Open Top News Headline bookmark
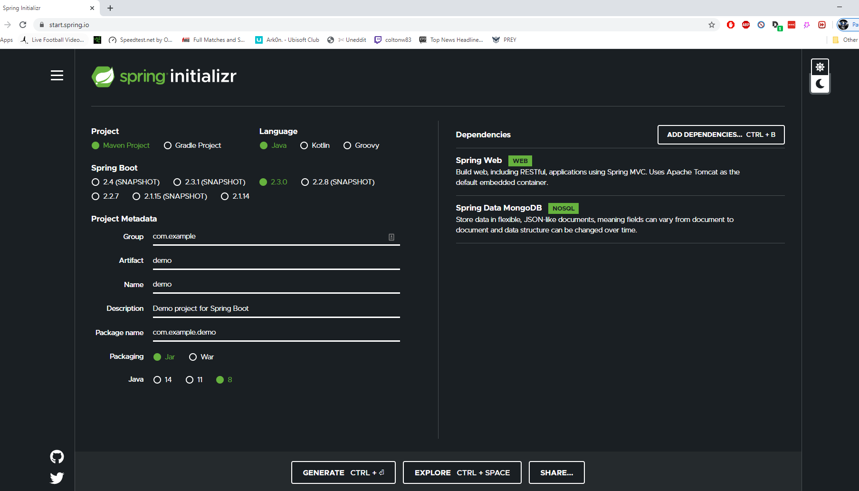Screen dimensions: 859x491 tap(451, 40)
